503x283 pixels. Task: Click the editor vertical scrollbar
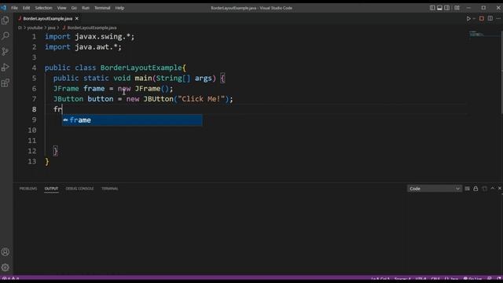coord(501,72)
